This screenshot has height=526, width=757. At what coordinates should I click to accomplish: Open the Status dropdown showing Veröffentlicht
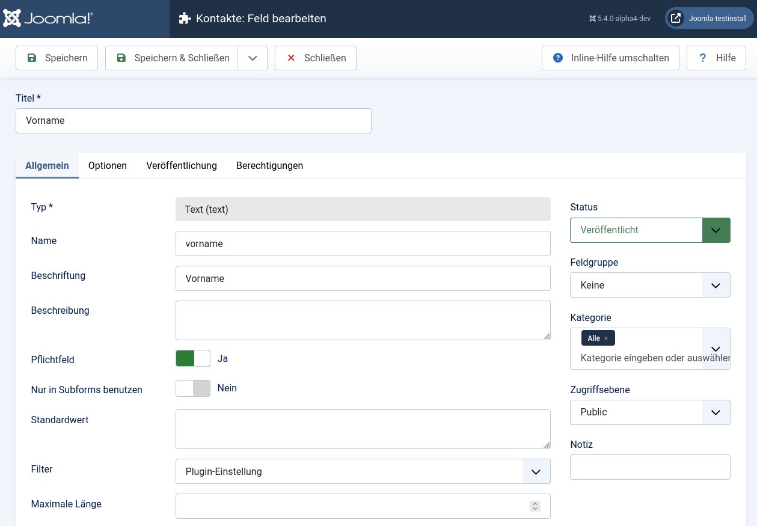(650, 230)
